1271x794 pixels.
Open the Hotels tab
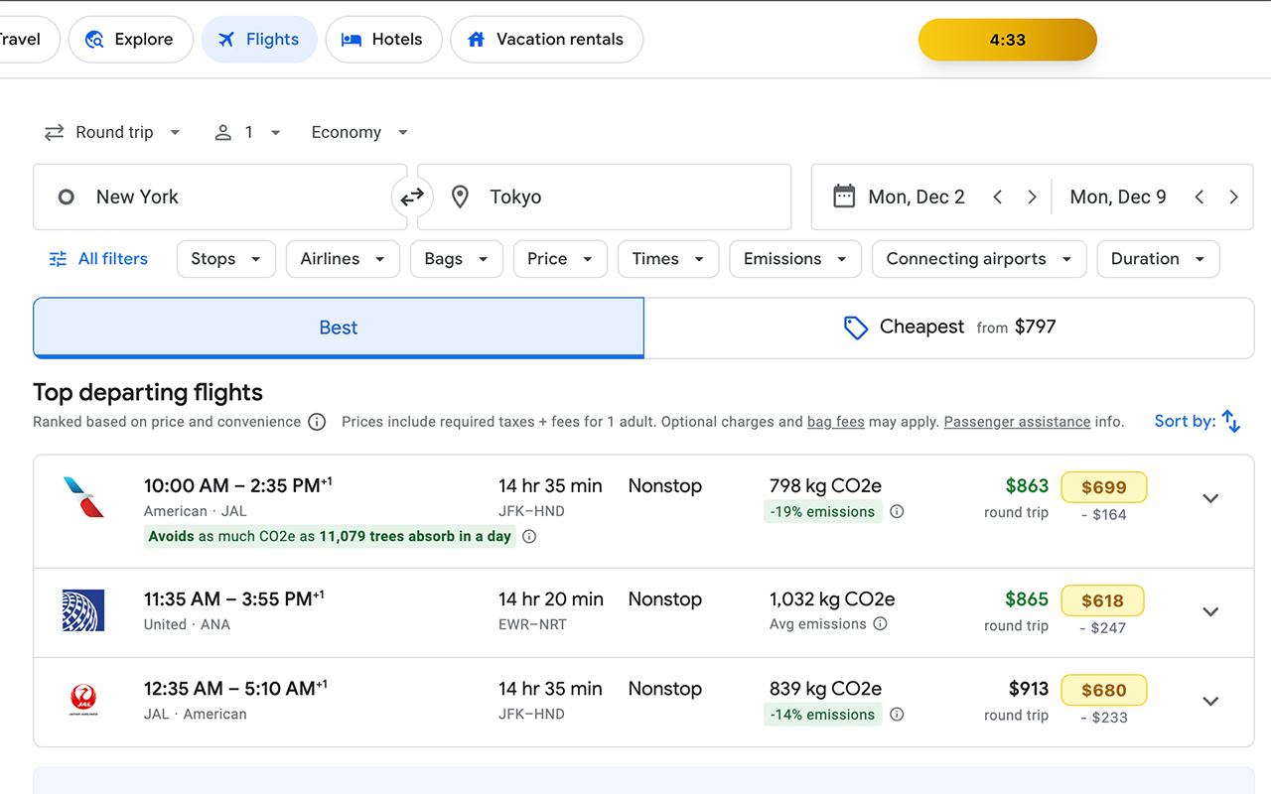click(x=383, y=40)
